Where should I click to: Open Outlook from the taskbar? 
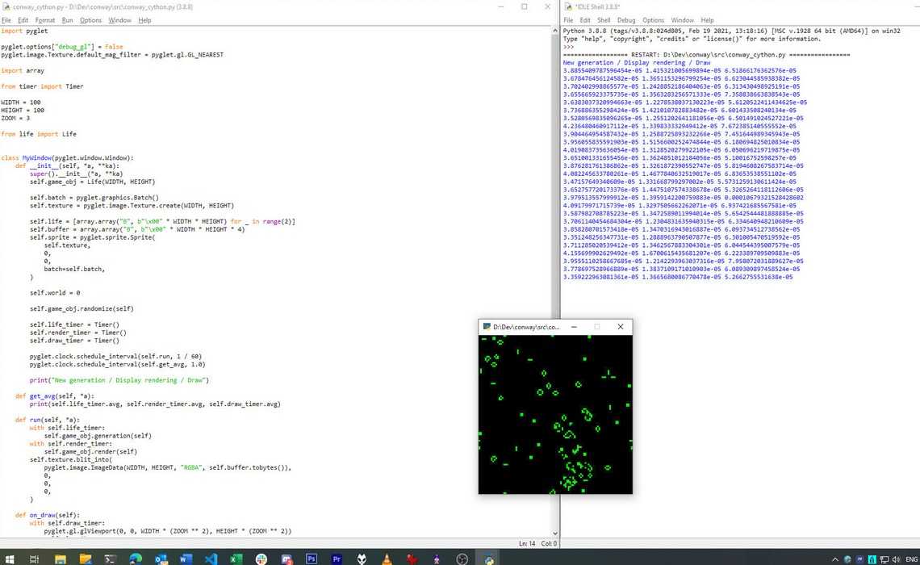point(160,559)
